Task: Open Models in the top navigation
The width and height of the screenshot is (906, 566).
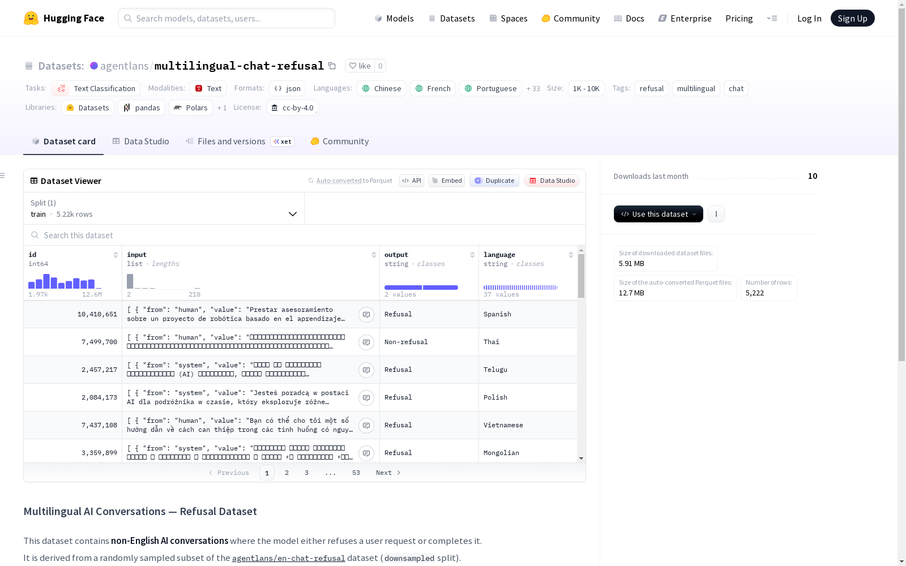Action: click(394, 18)
